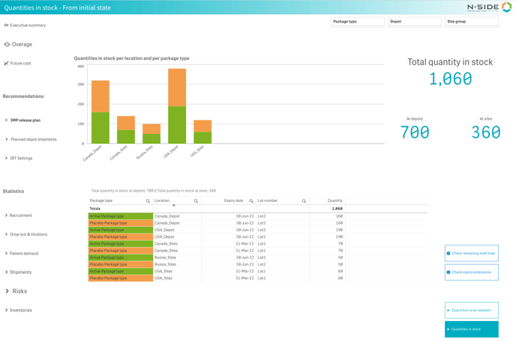Screen dimensions: 516x342
Task: Click the Overage icon in sidebar
Action: (x=7, y=44)
